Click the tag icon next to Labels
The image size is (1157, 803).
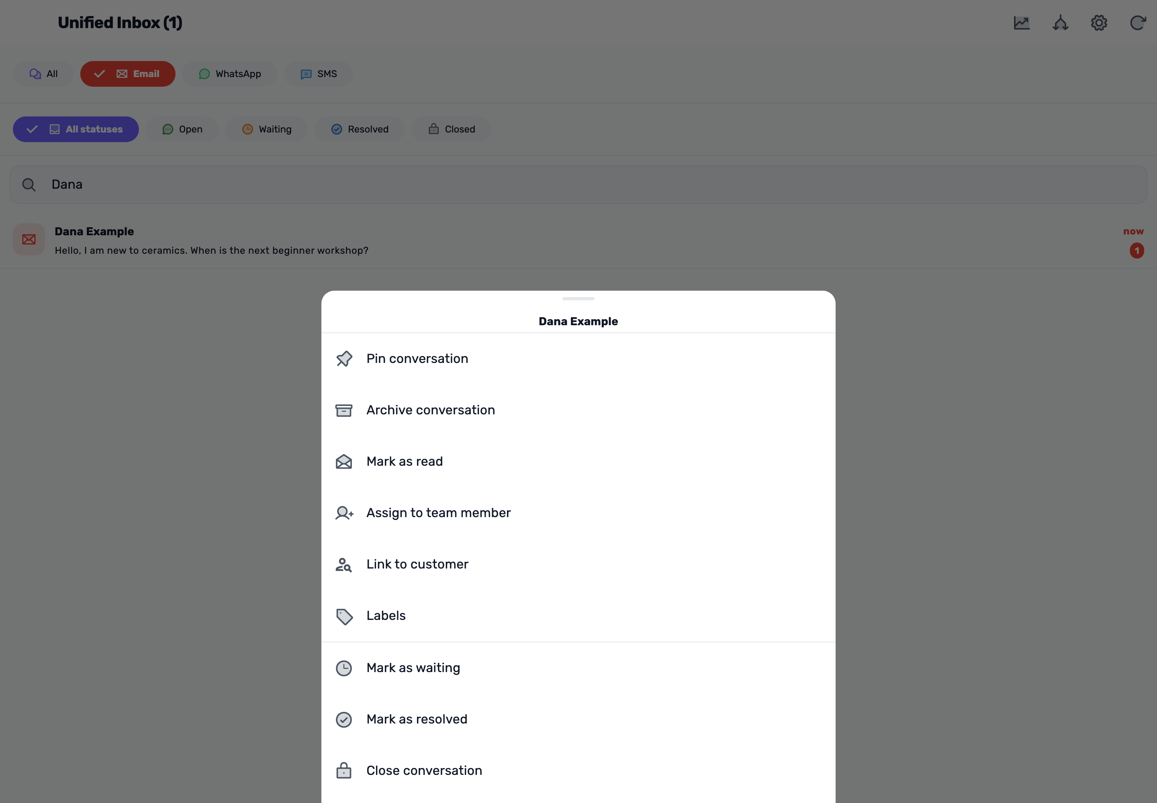pyautogui.click(x=344, y=616)
